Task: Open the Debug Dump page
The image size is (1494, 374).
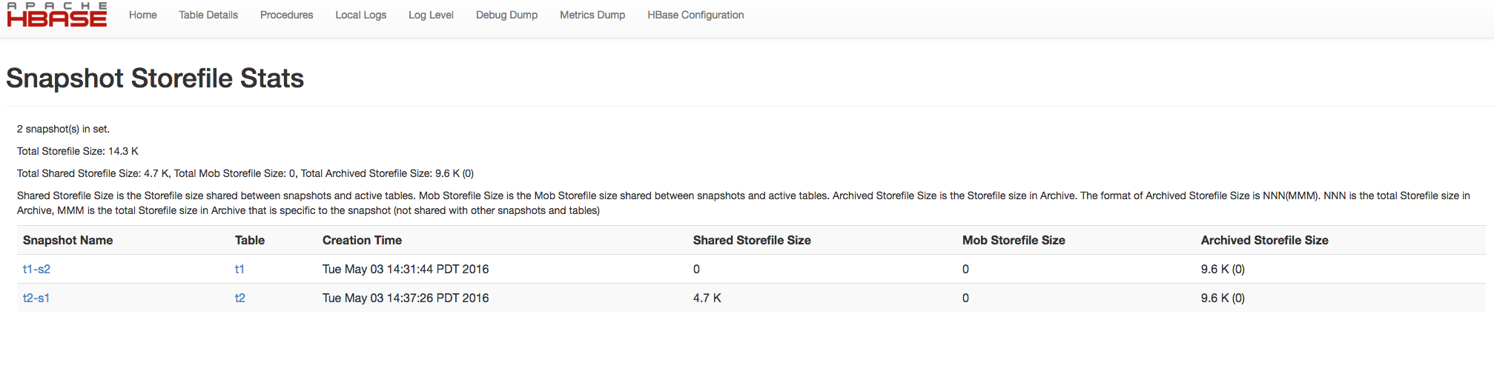Action: click(506, 15)
